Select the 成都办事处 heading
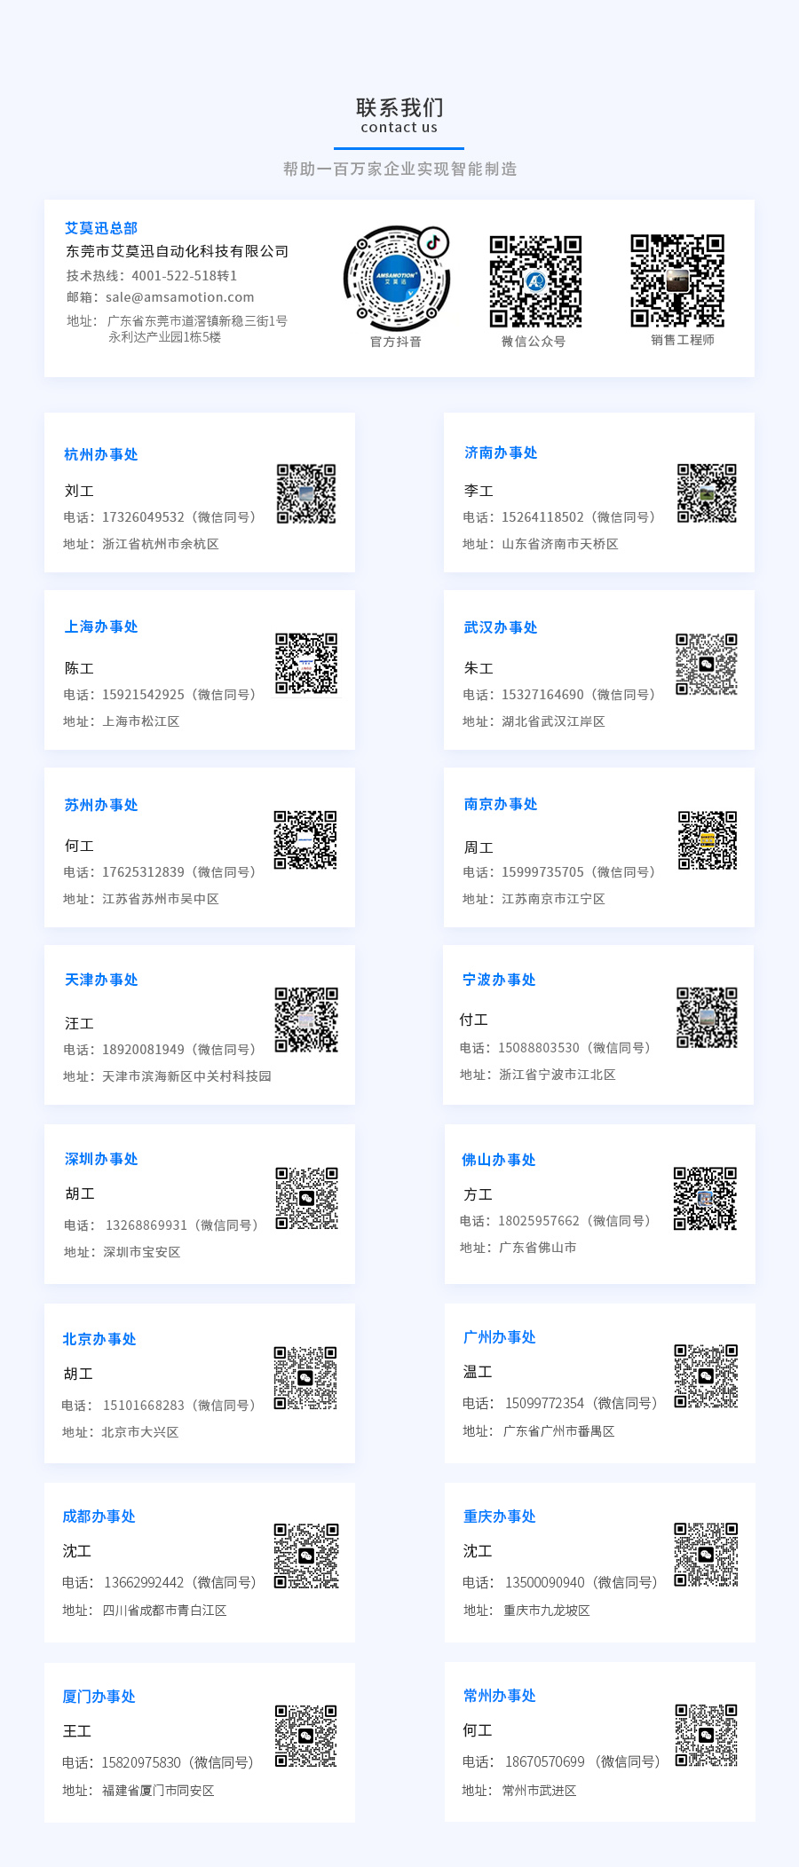The height and width of the screenshot is (1867, 799). pos(99,1516)
